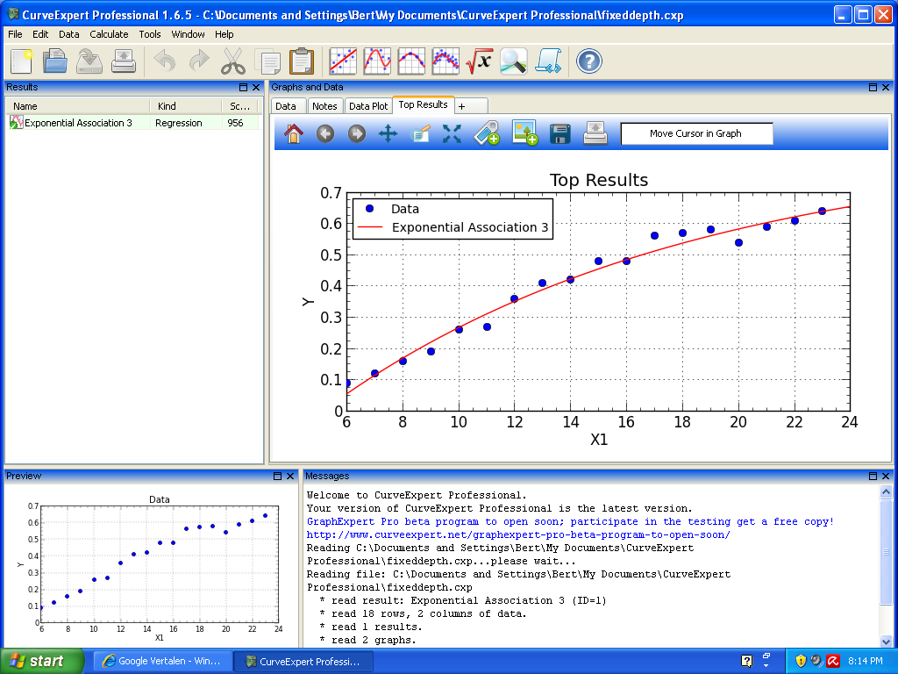The width and height of the screenshot is (898, 674).
Task: Click the linear regression fit icon
Action: [343, 61]
